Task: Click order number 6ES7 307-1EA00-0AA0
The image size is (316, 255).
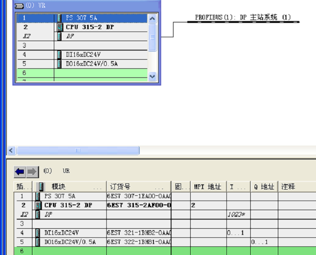Action: 139,196
